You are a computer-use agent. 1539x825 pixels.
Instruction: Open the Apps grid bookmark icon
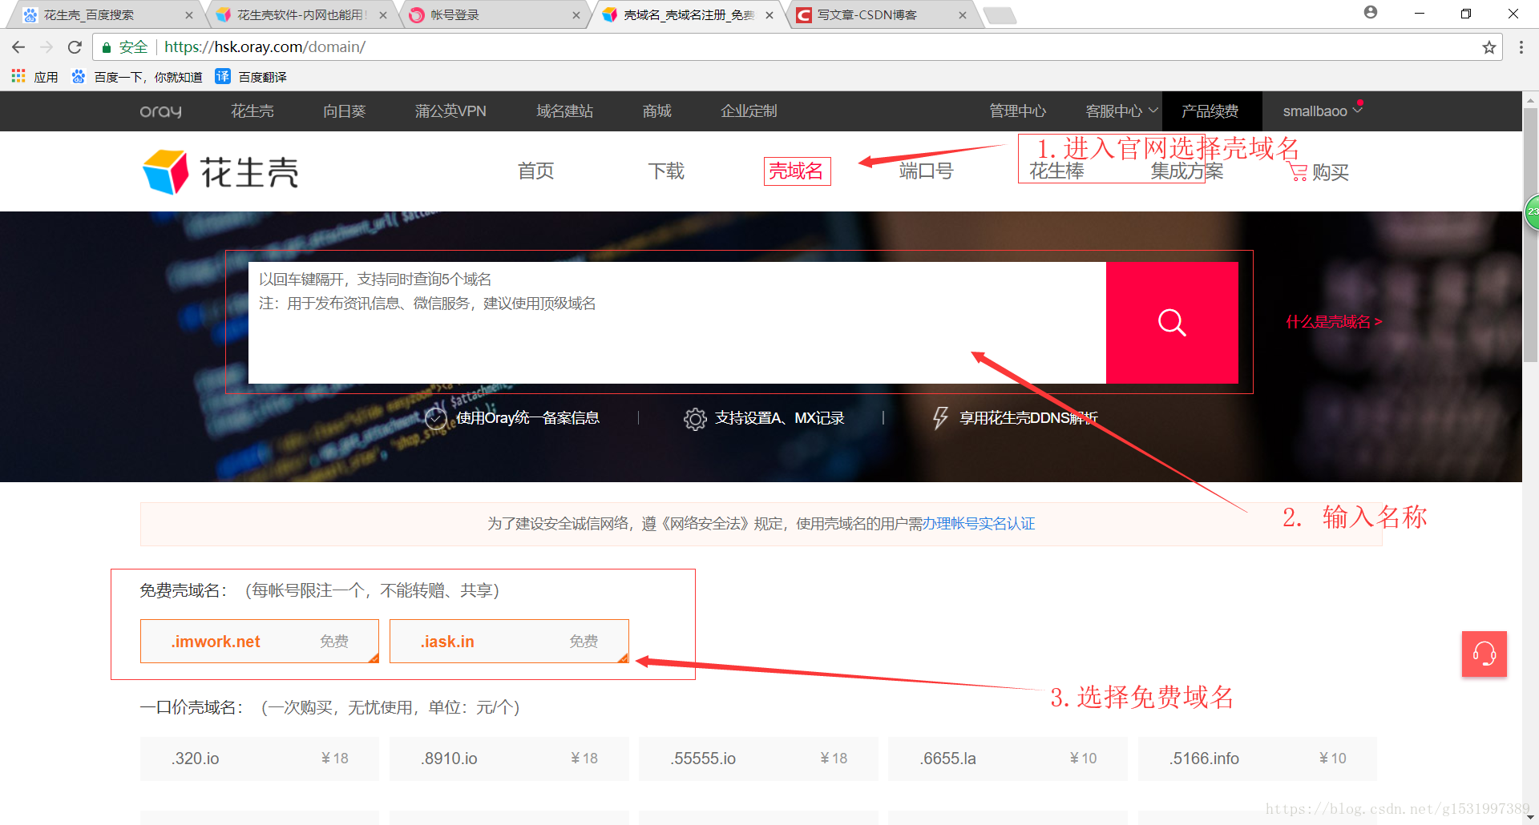(x=18, y=76)
